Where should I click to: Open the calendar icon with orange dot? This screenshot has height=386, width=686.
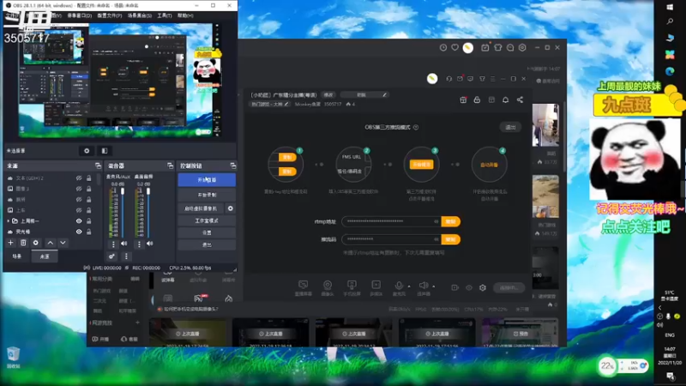tap(485, 47)
